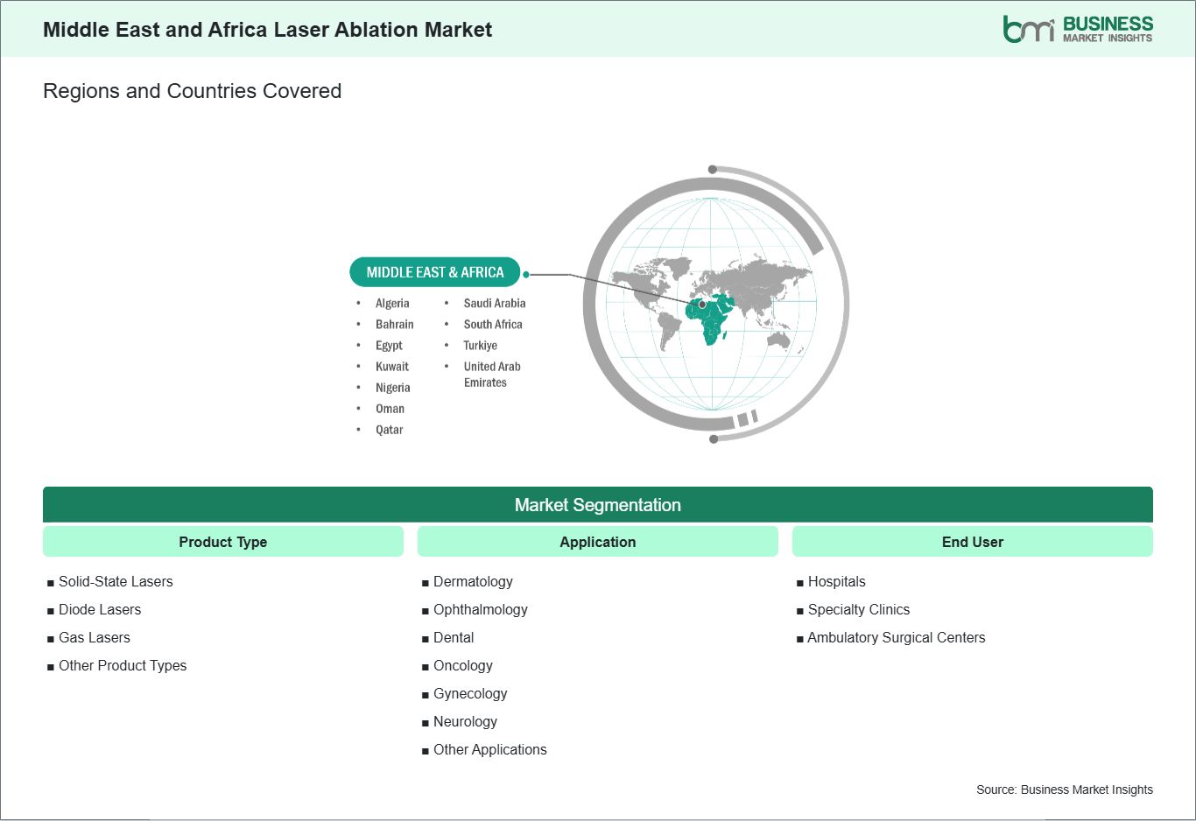Select 'Gynecology' application item
This screenshot has width=1196, height=821.
470,693
